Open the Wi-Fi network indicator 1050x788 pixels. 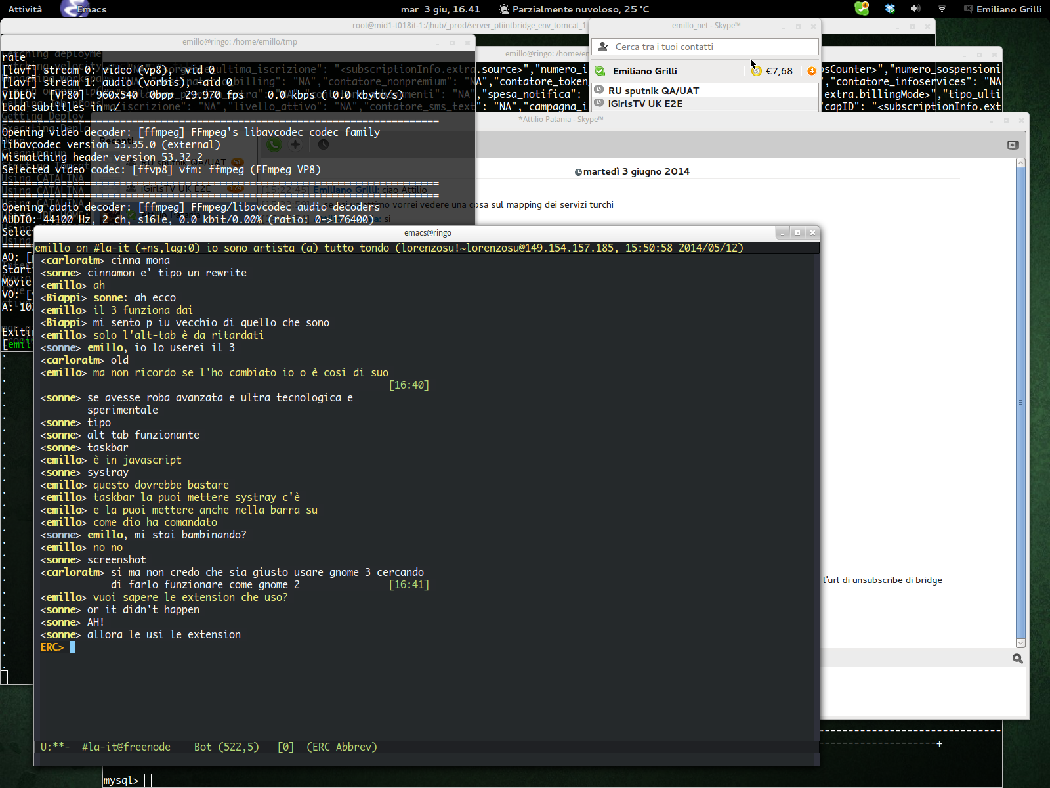point(942,9)
